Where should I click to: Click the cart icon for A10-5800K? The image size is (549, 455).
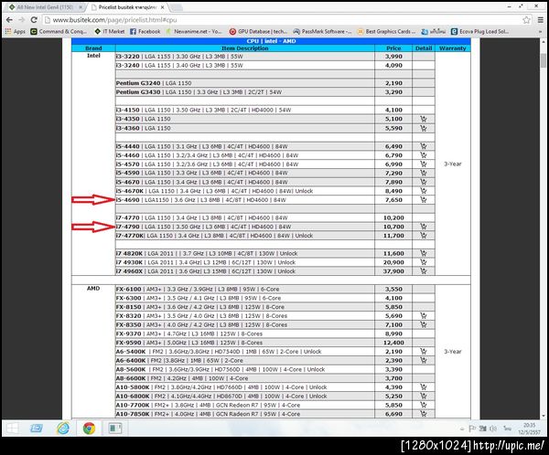pos(424,387)
